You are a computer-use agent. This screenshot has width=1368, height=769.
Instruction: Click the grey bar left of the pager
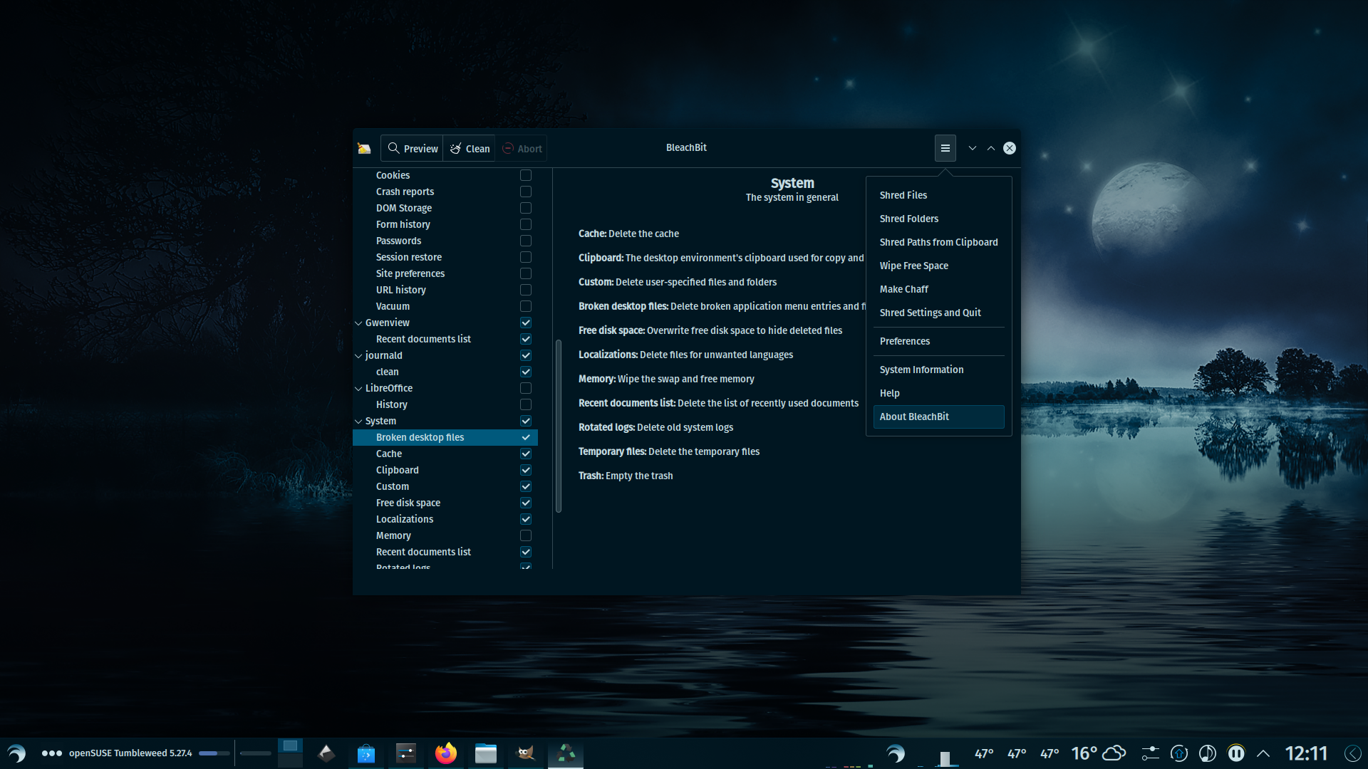click(x=255, y=753)
